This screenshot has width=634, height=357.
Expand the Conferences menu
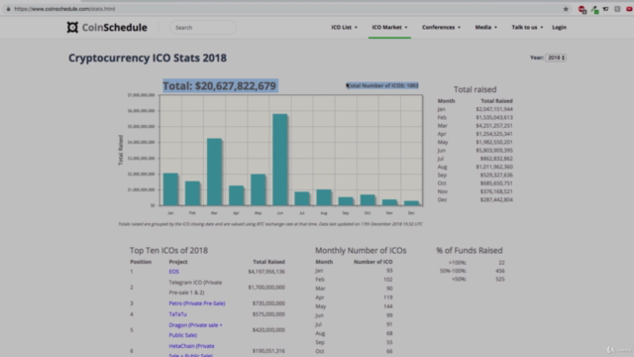pos(441,27)
